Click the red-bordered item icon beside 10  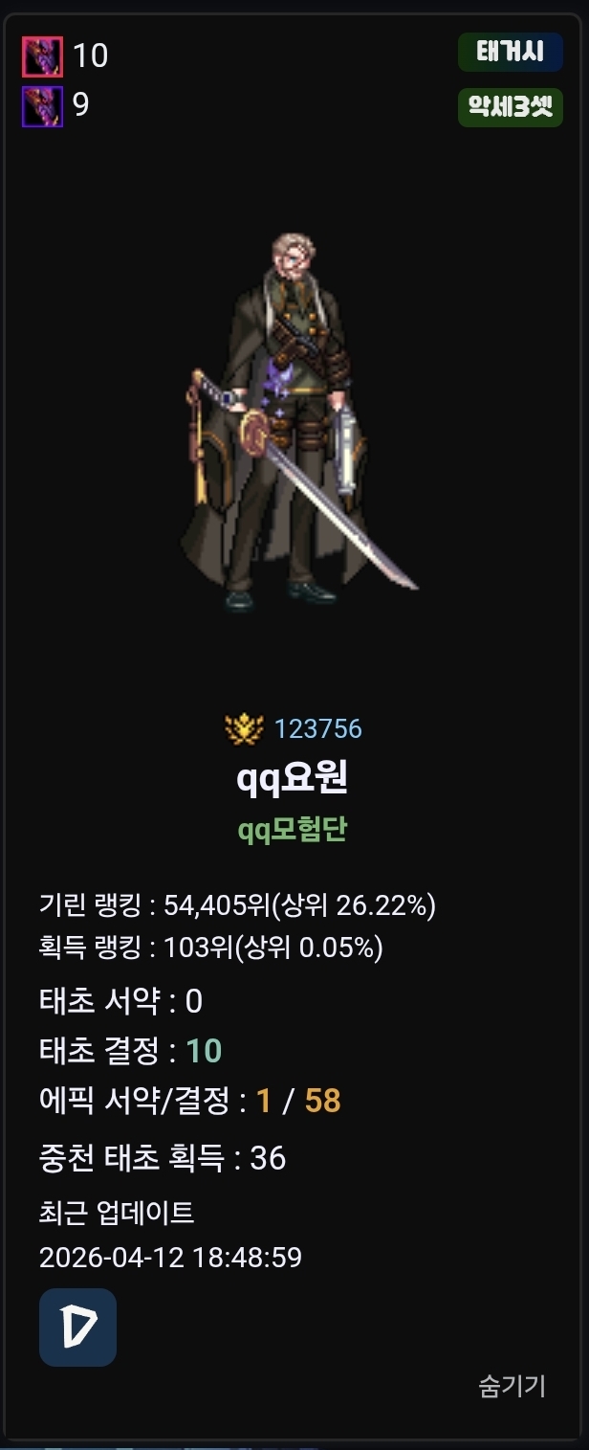(x=42, y=56)
